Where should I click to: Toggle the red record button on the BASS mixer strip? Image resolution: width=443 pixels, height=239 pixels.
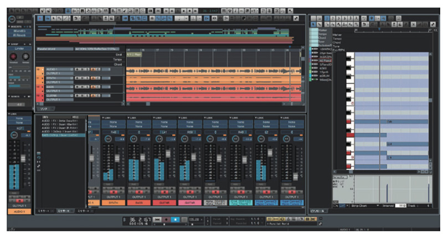tap(140, 192)
